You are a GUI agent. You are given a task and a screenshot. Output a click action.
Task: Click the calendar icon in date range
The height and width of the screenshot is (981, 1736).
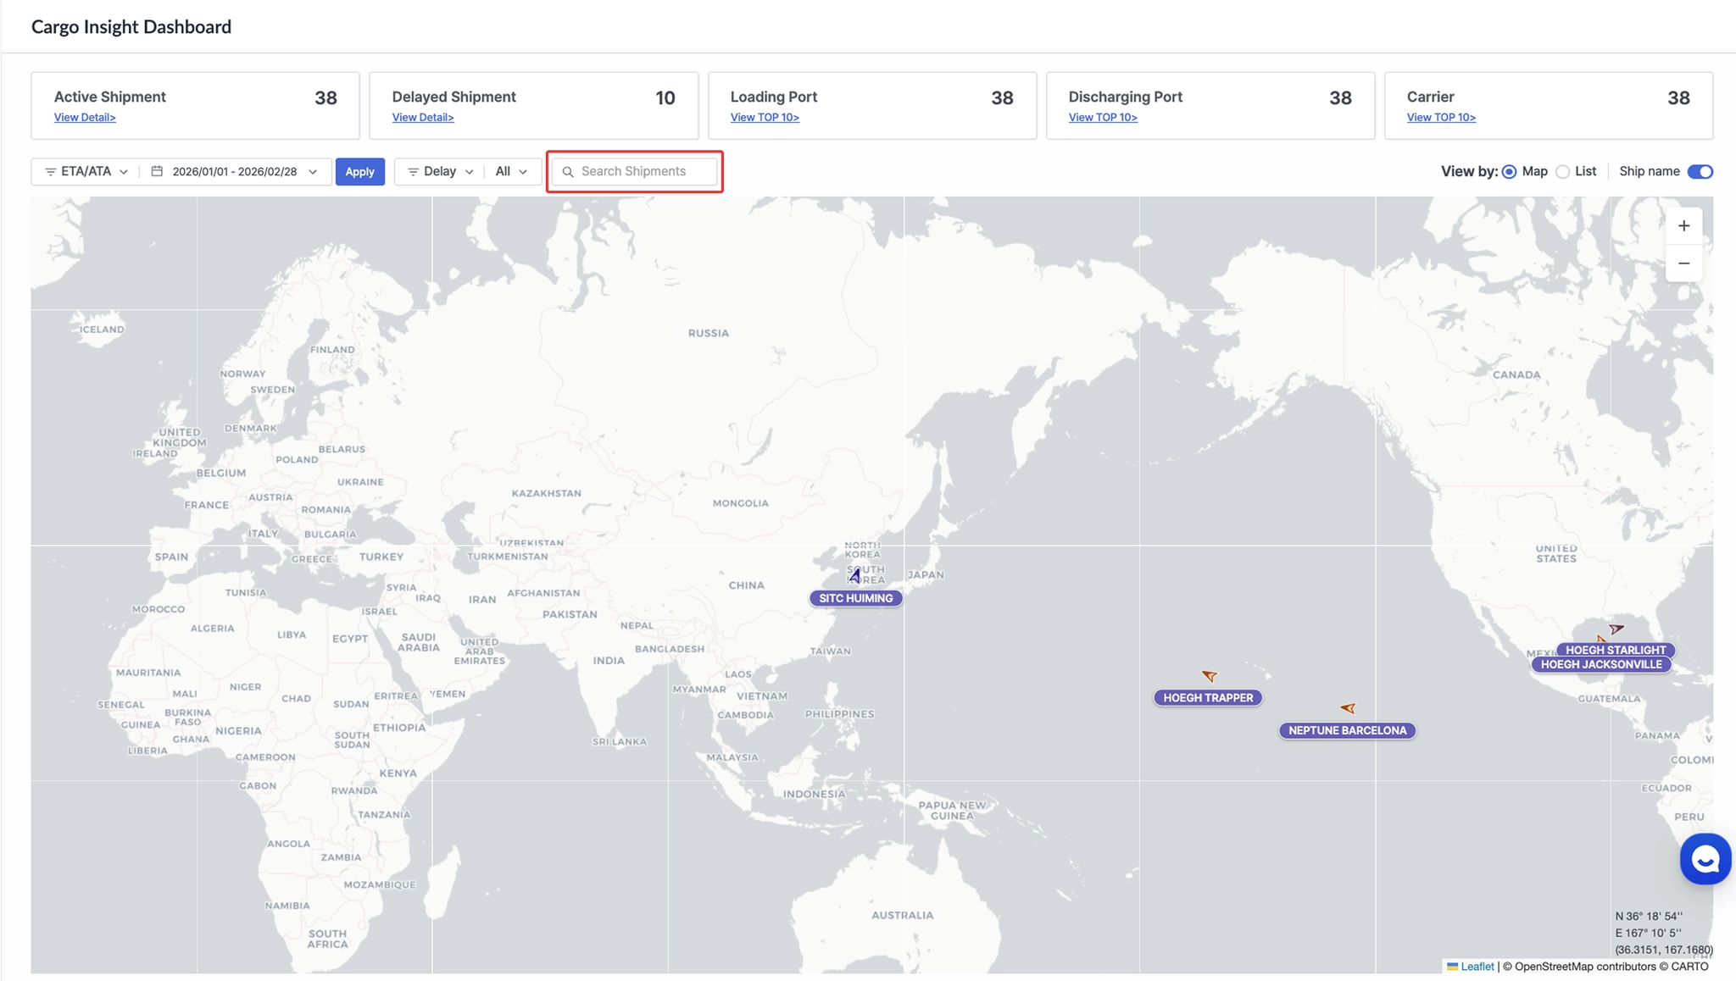(157, 171)
